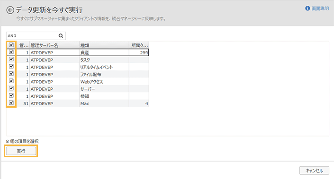
Task: Go back using the circled arrow icon
Action: pos(10,10)
